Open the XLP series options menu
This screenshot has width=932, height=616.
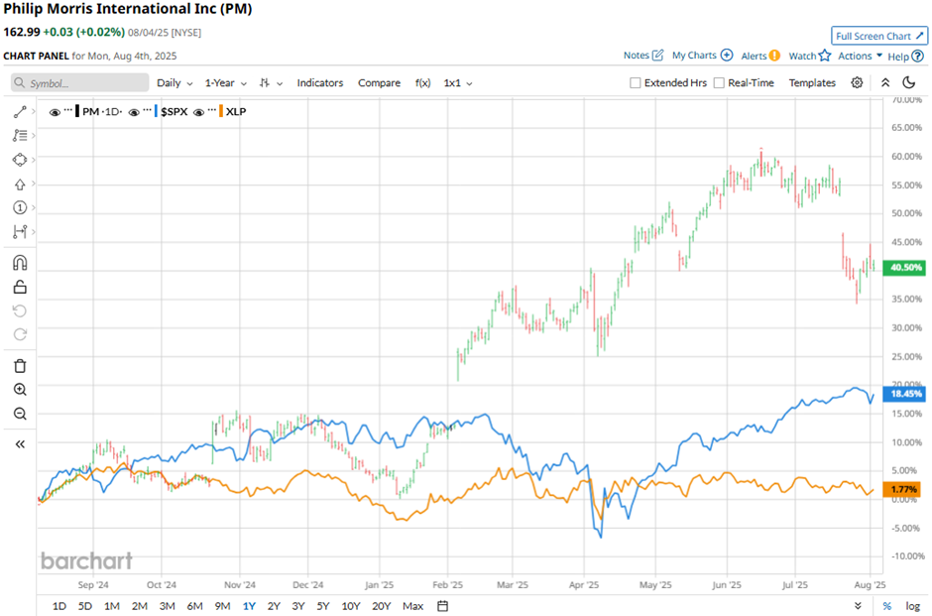pyautogui.click(x=211, y=110)
